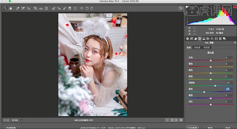Click the 紫色 hue slider handle
Viewport: 237px width, 129px height.
coord(211,98)
